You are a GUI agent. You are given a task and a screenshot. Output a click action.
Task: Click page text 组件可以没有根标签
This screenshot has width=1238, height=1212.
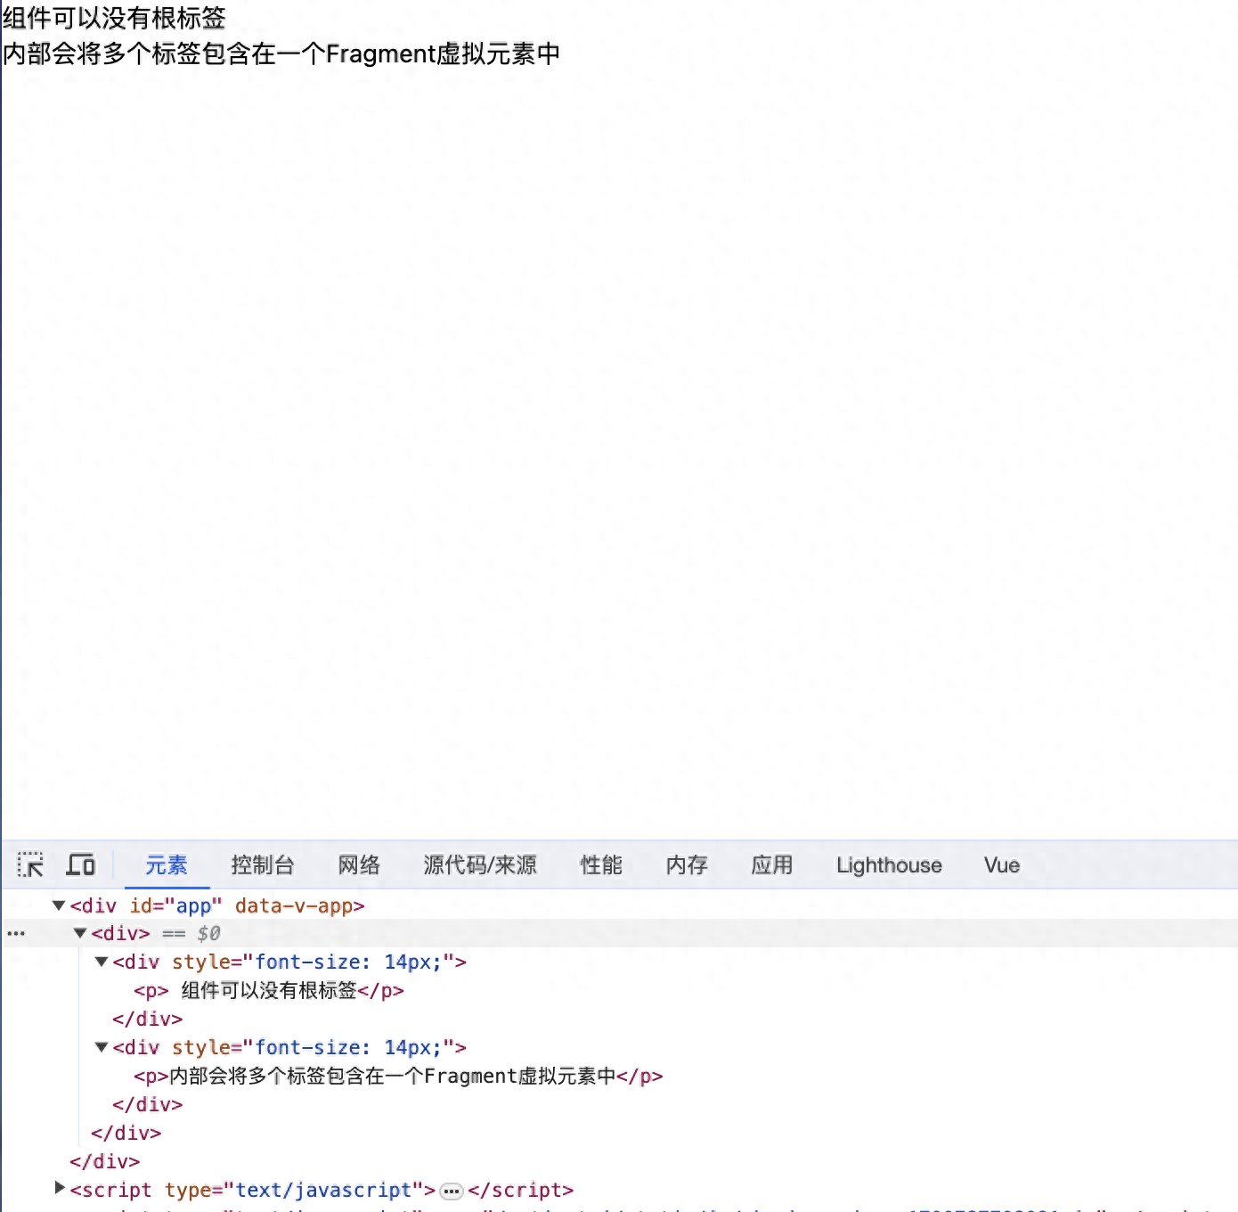point(114,18)
